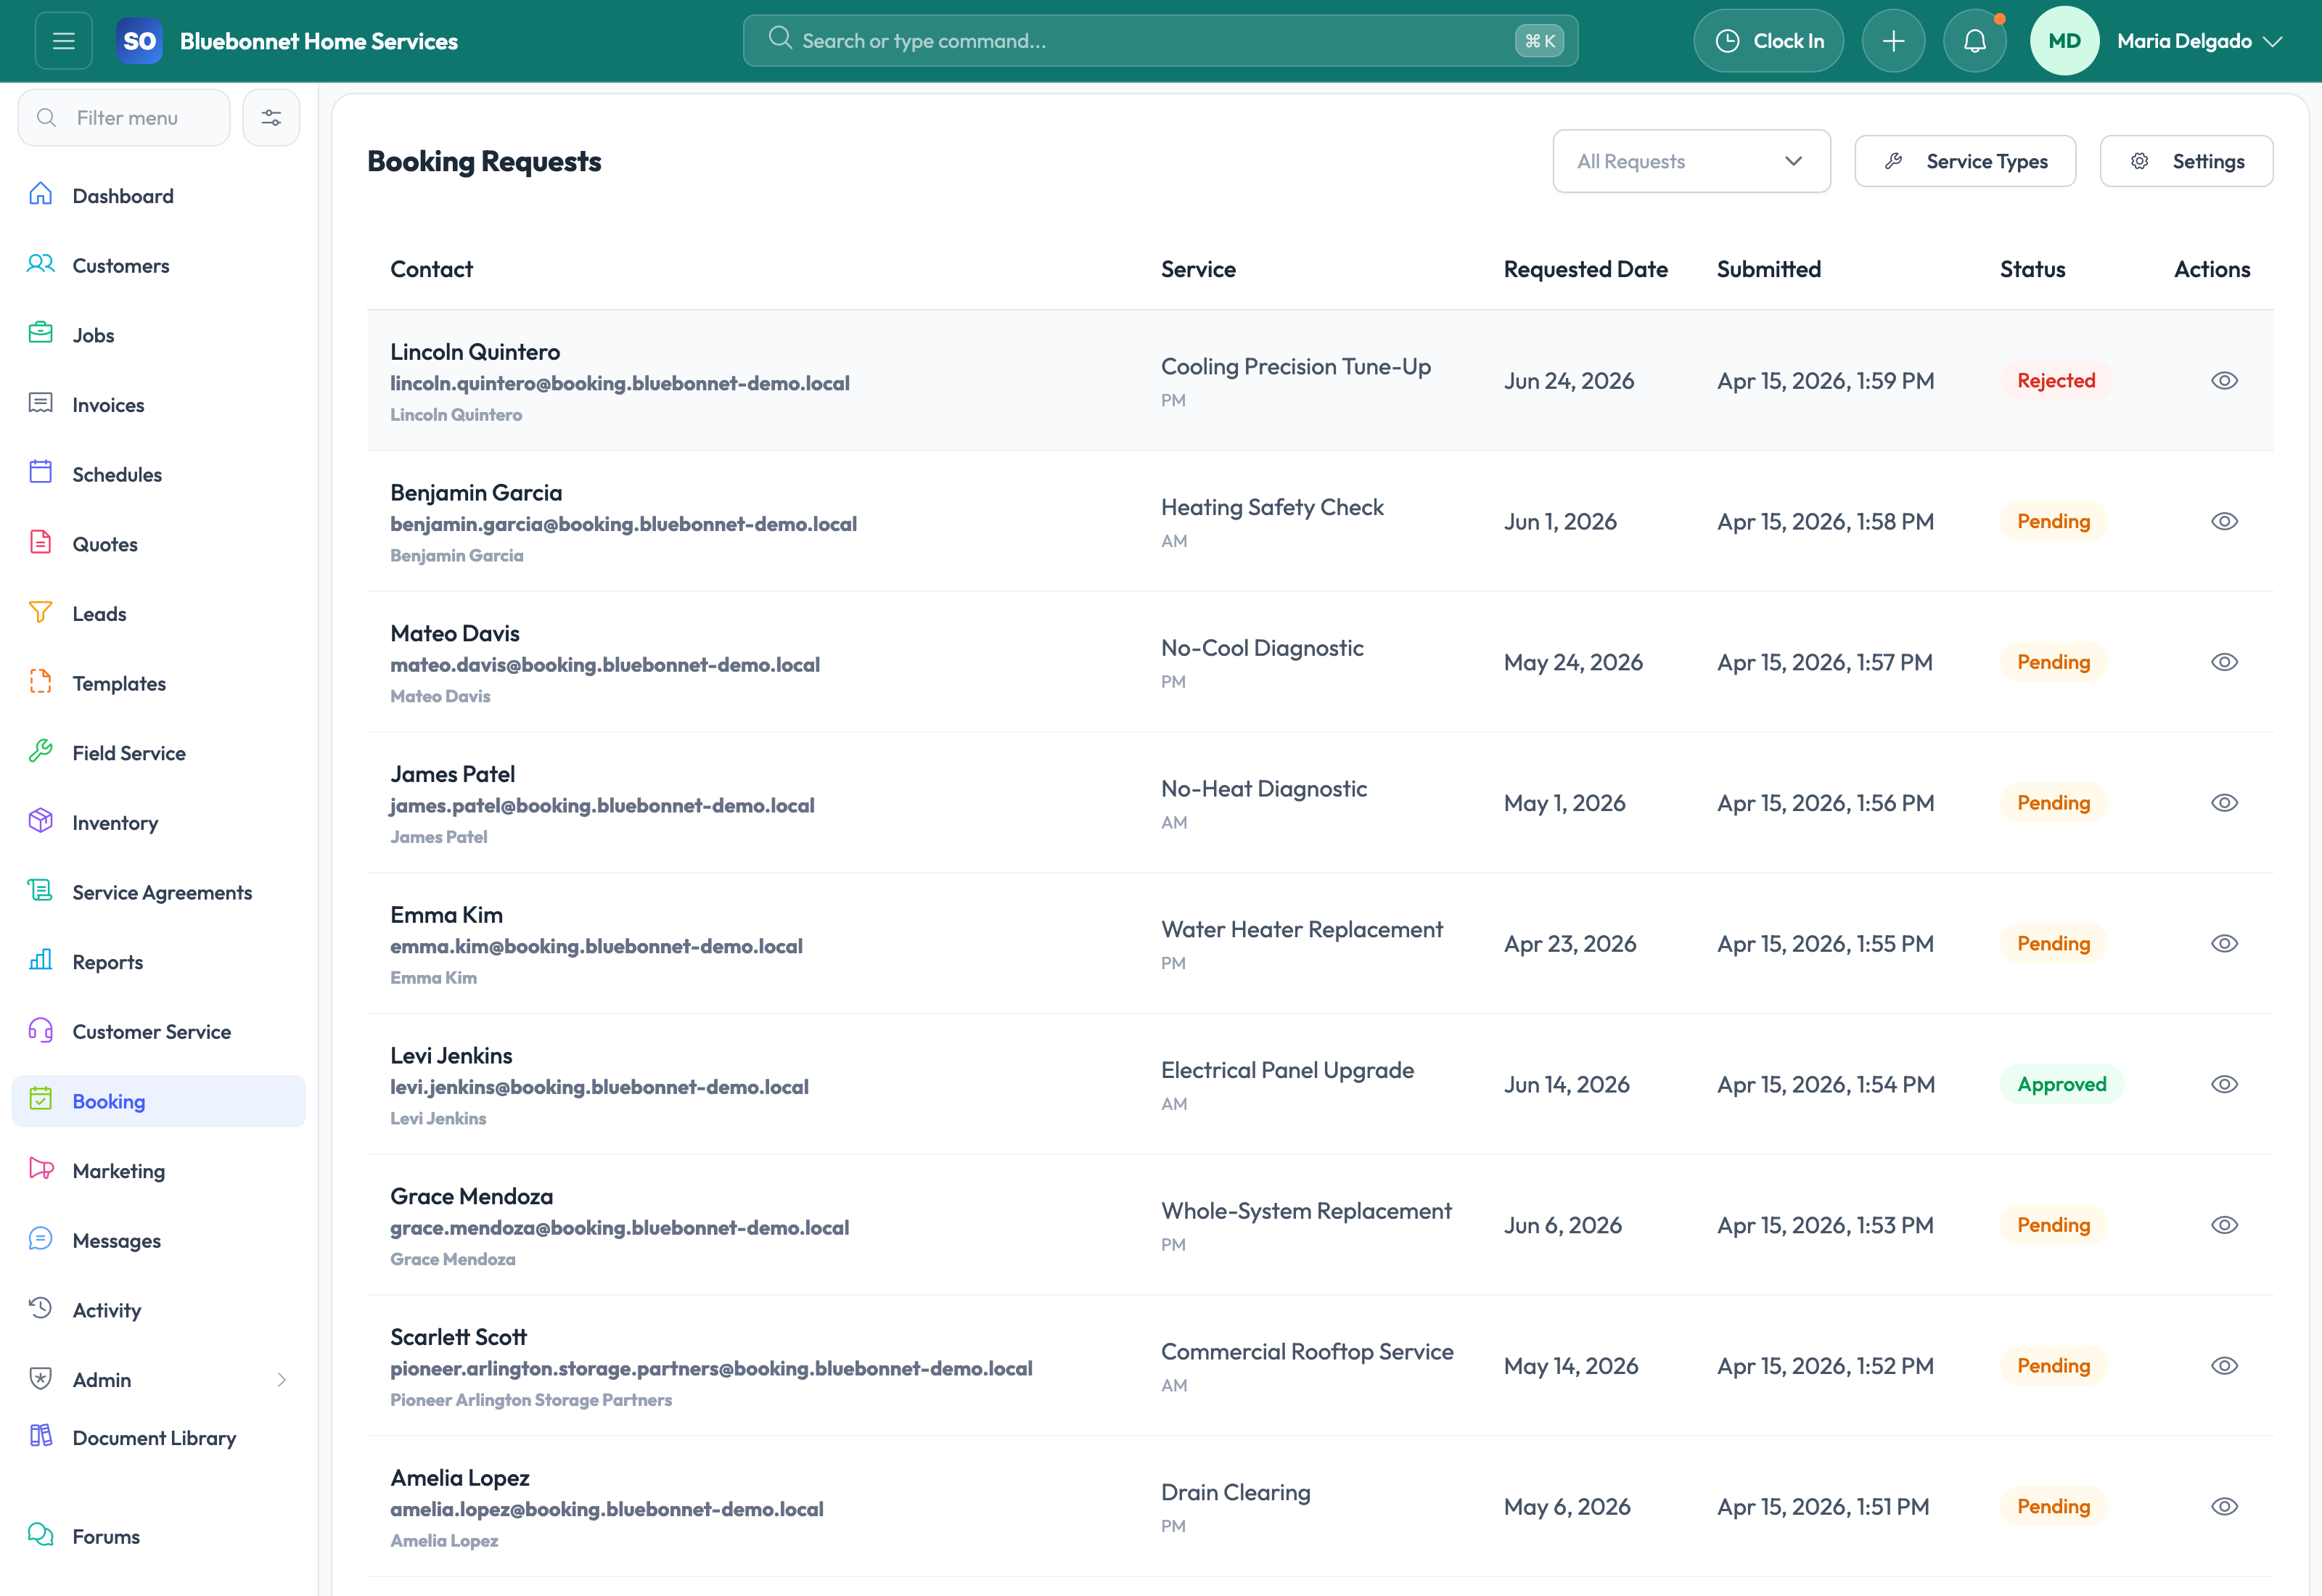Click the Service Agreements scroll icon

coord(40,890)
